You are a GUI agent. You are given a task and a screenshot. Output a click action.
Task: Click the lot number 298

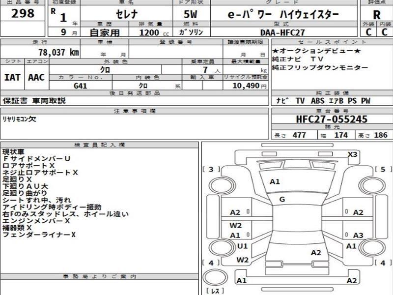tap(23, 13)
